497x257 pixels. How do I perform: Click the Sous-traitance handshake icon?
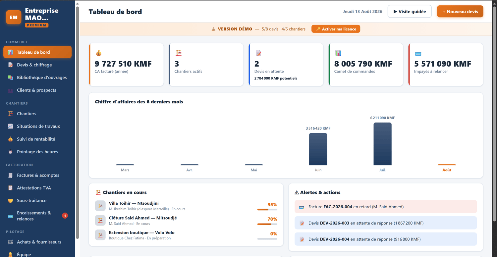[11, 200]
